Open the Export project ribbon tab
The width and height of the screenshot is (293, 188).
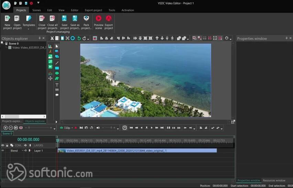point(93,10)
